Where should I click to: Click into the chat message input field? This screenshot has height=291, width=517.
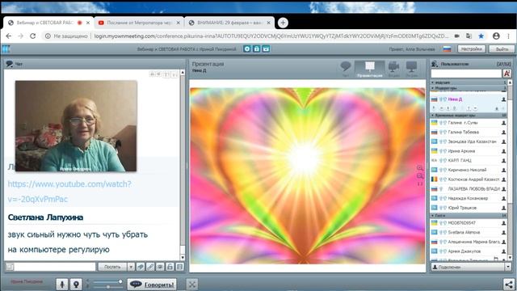click(55, 267)
